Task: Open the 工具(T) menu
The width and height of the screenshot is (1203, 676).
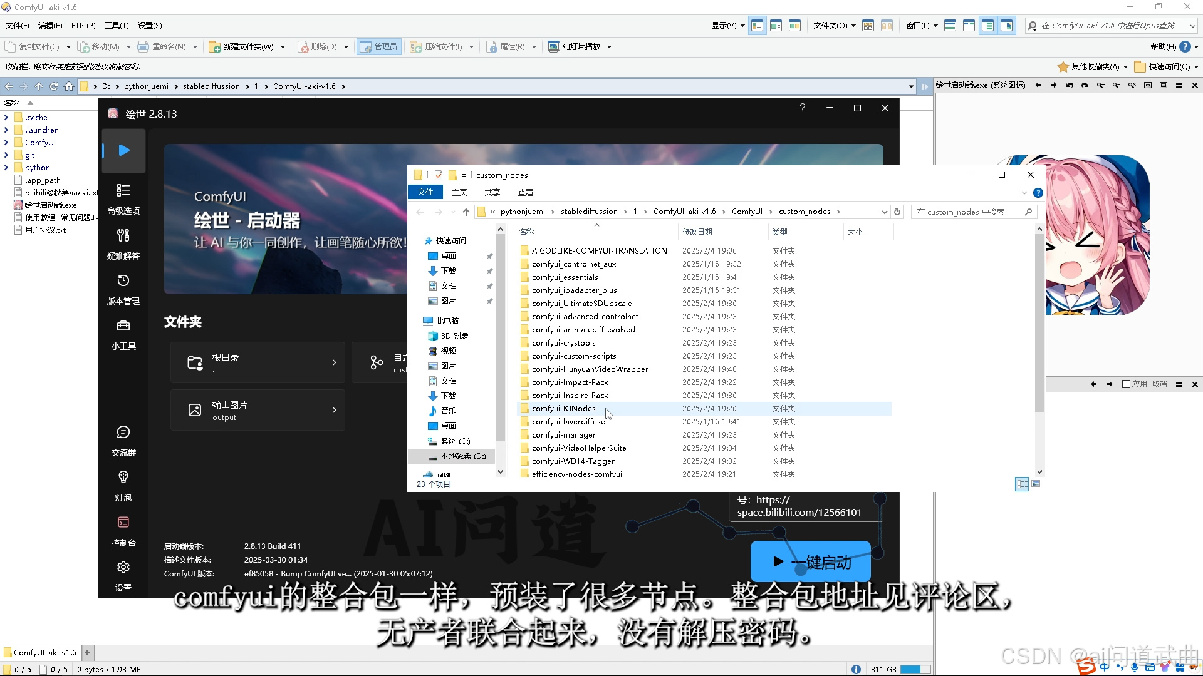Action: (x=117, y=26)
